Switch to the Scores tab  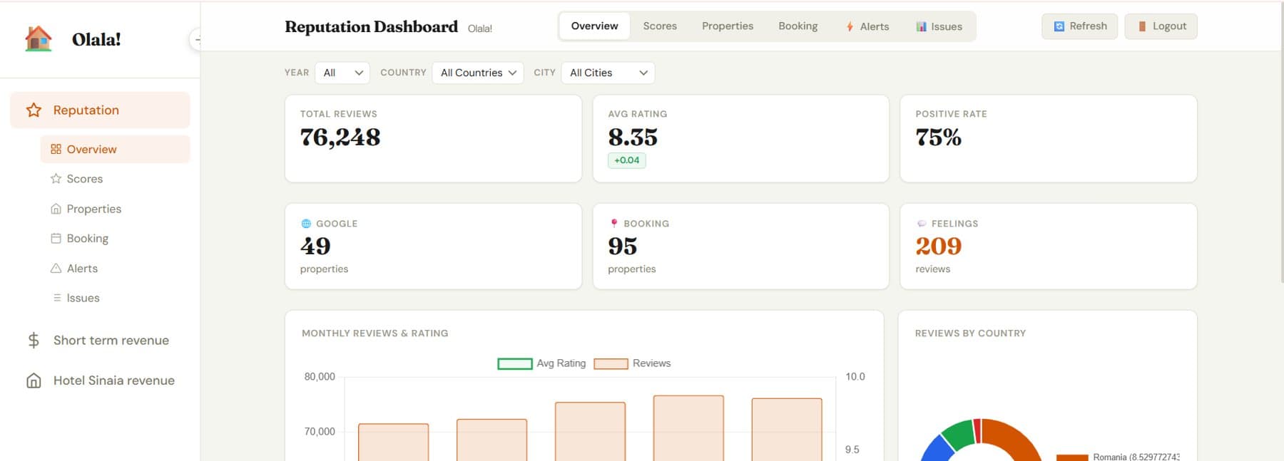tap(660, 26)
